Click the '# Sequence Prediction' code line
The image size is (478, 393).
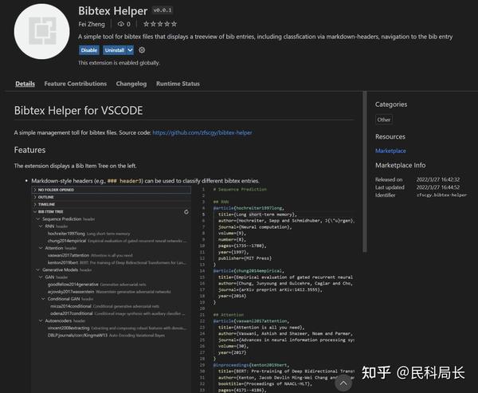pyautogui.click(x=240, y=190)
